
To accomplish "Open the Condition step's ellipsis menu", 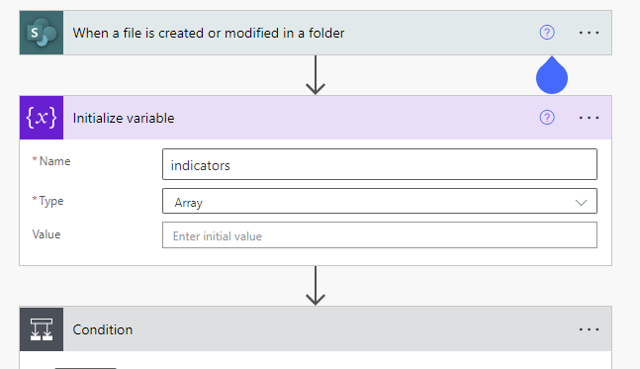I will [589, 329].
